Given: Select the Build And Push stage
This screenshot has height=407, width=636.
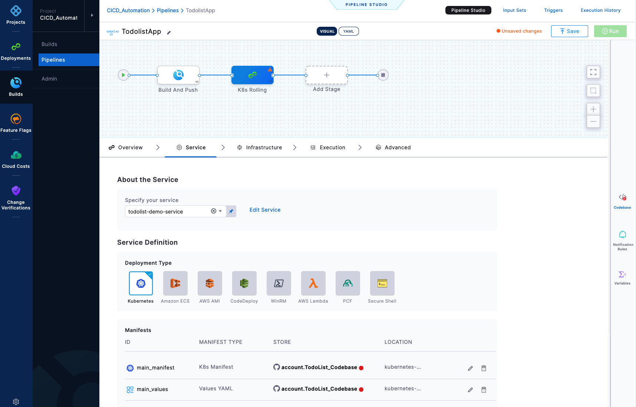Looking at the screenshot, I should click(178, 75).
